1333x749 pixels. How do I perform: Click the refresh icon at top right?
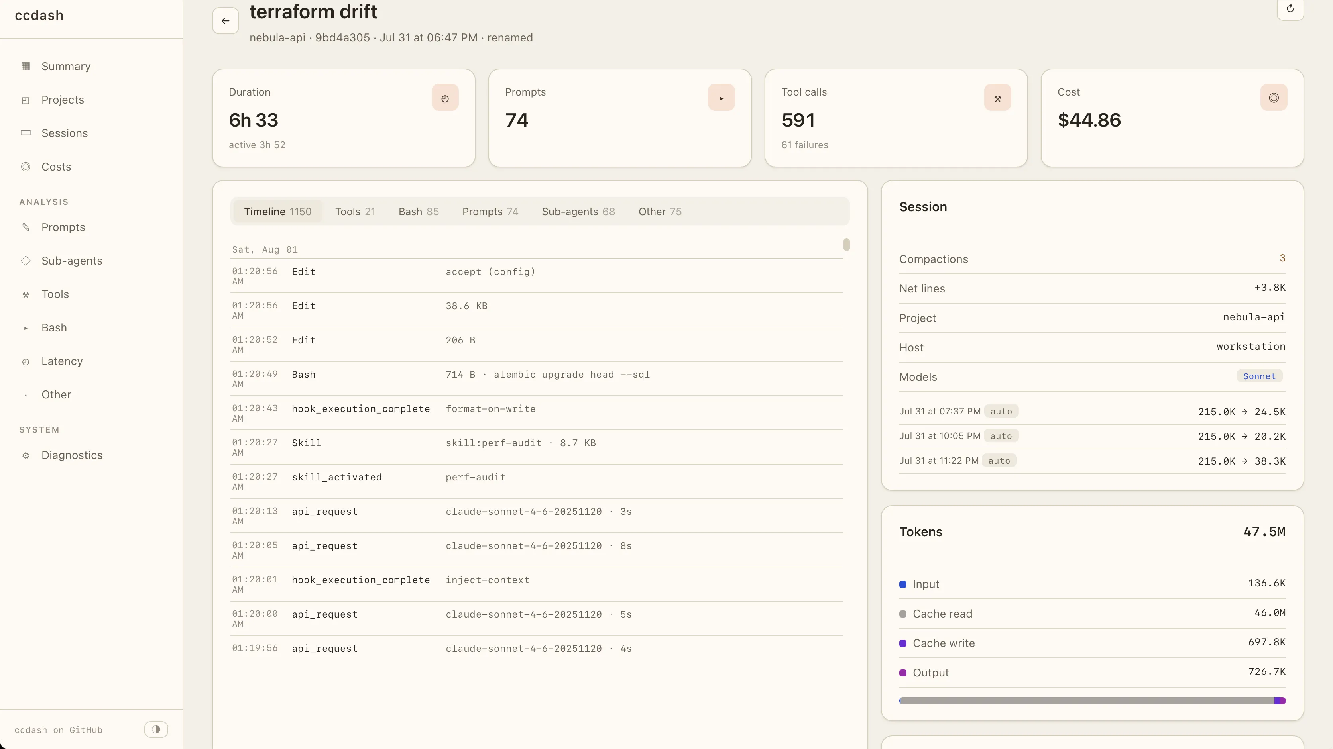point(1290,8)
